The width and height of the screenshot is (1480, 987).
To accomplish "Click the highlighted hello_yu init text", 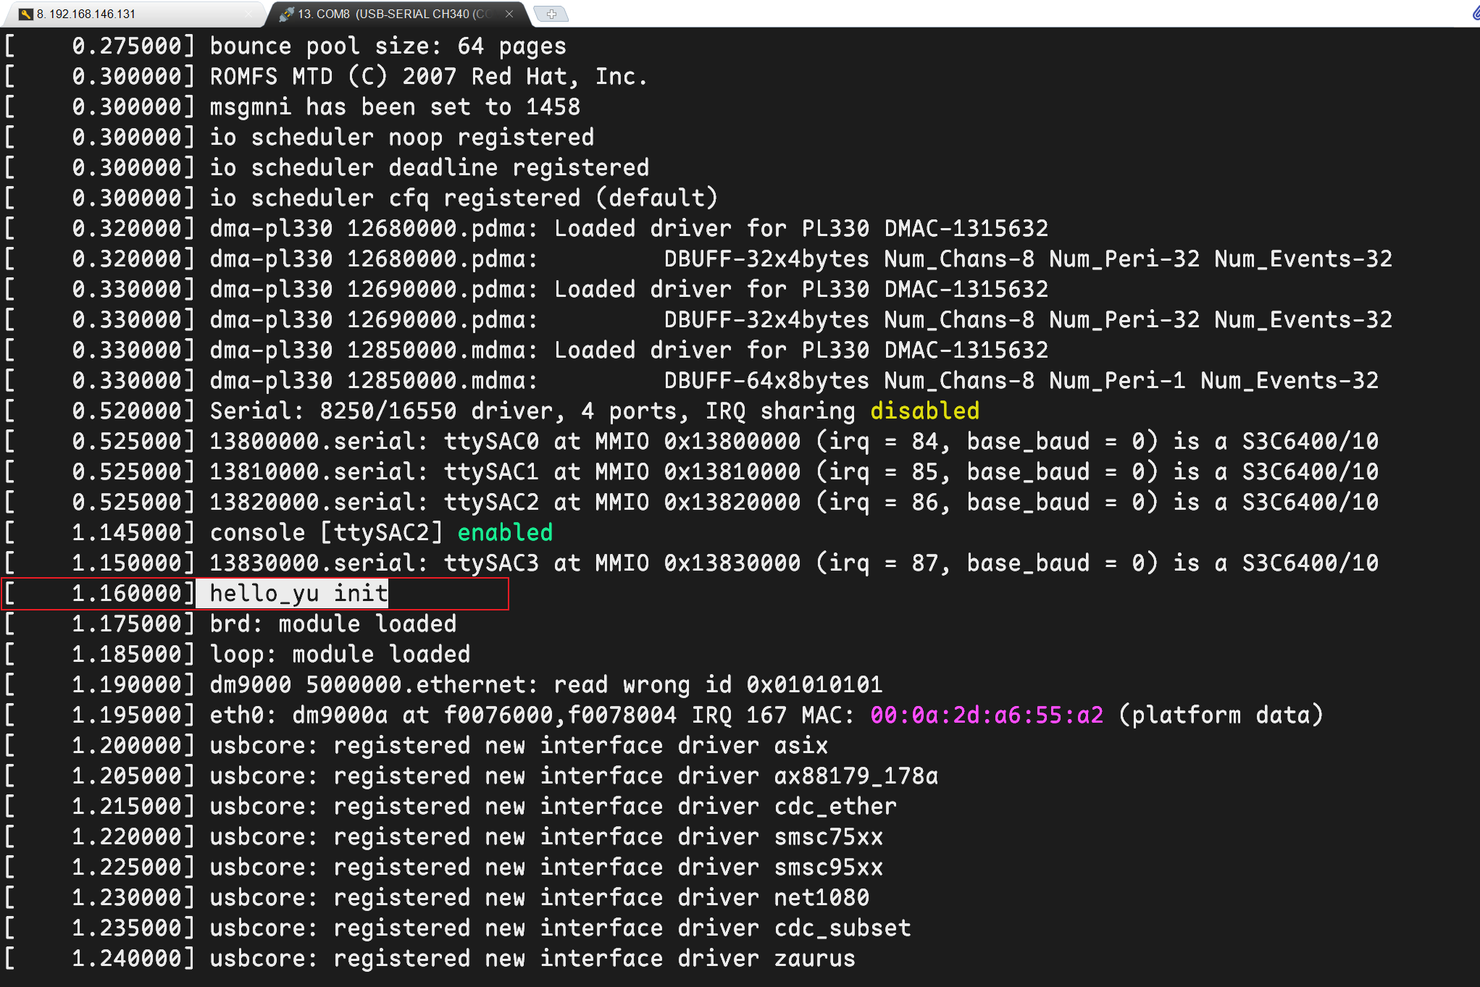I will (298, 593).
